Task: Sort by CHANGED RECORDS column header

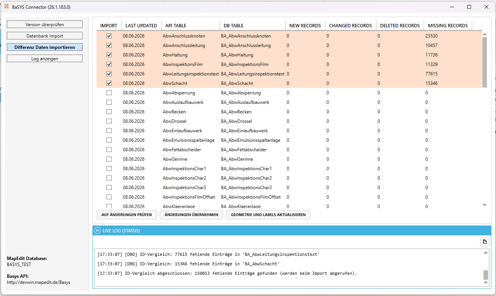Action: click(x=351, y=25)
